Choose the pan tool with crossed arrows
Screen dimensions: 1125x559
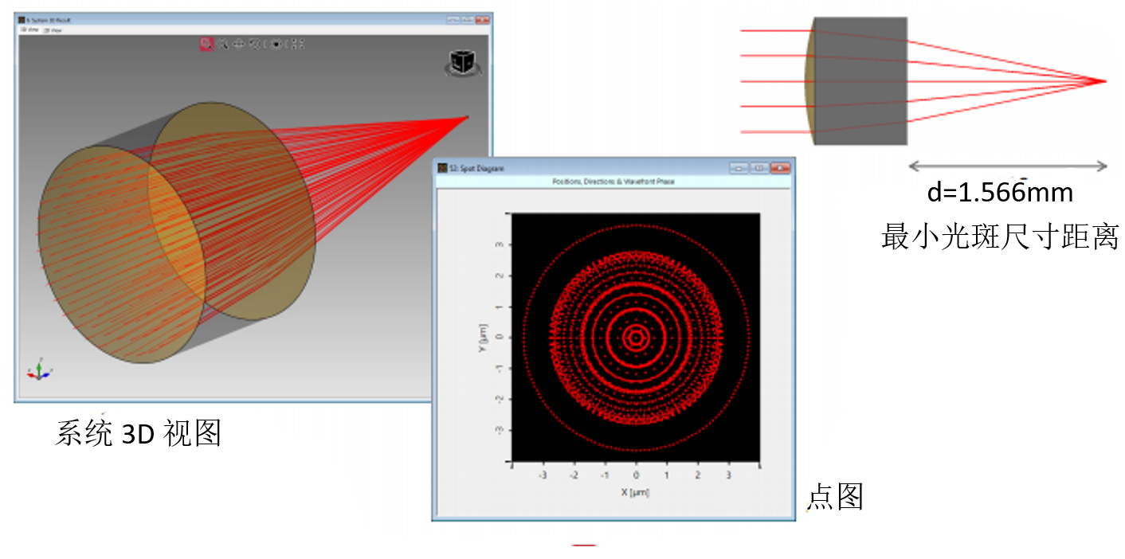pyautogui.click(x=238, y=44)
